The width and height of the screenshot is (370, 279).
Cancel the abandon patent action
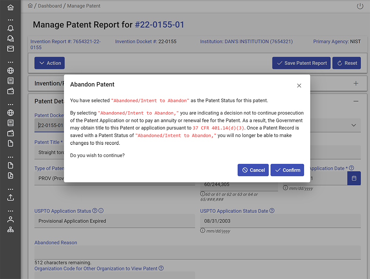253,170
